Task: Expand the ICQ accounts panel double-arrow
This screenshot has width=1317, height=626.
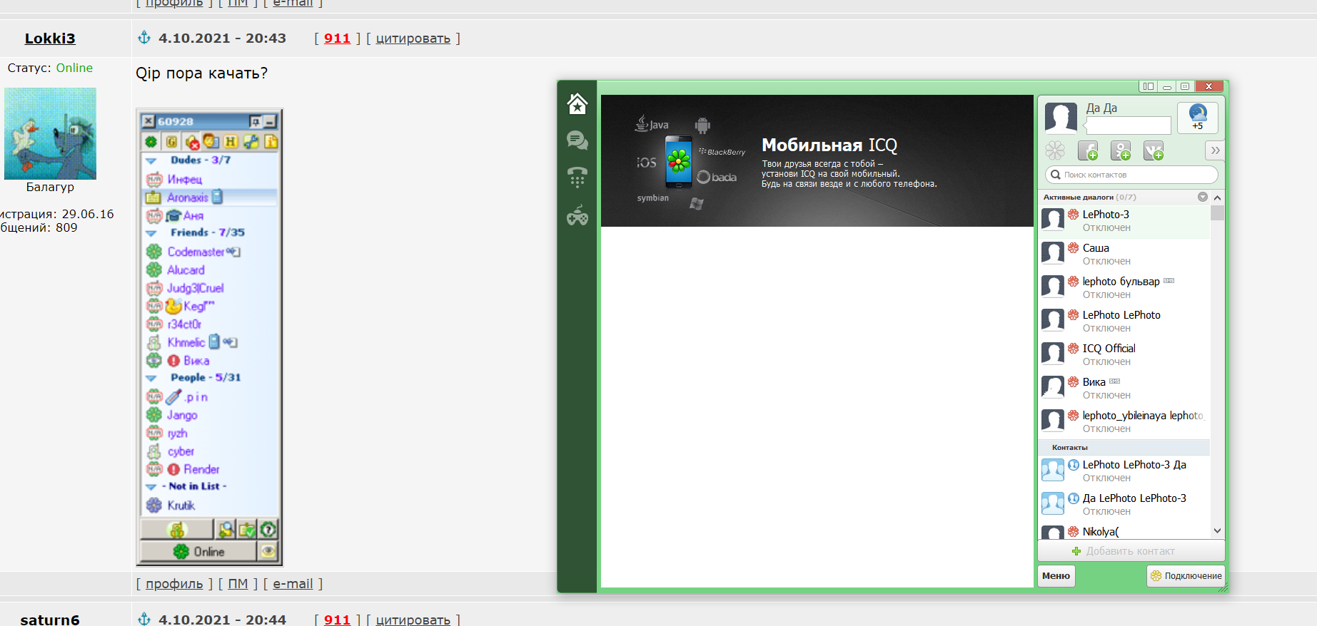Action: click(1215, 150)
